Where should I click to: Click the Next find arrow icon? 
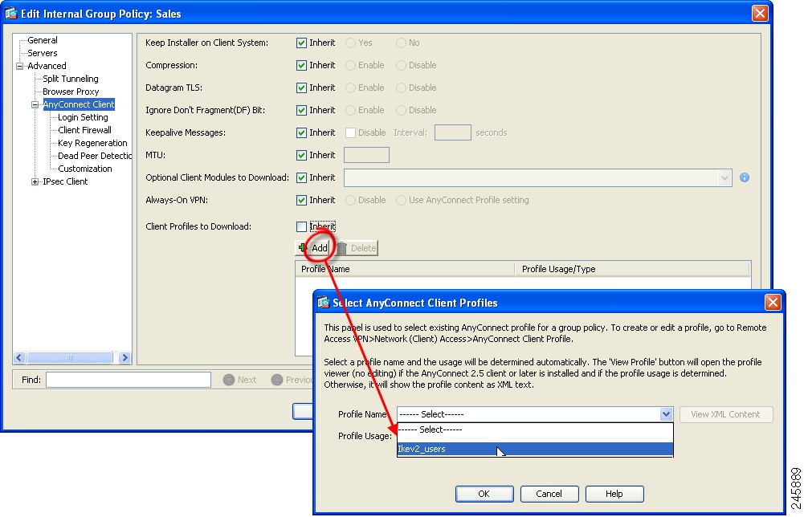(x=229, y=380)
